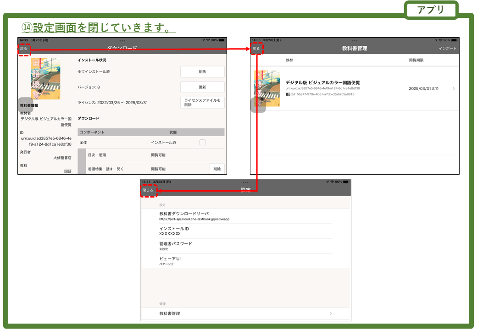Select the デジタル版 ビジュアルカラー国語便覧 title in list
477x330 pixels.
pyautogui.click(x=322, y=82)
